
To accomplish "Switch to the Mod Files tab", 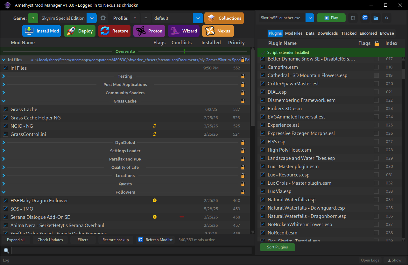I will (x=294, y=33).
